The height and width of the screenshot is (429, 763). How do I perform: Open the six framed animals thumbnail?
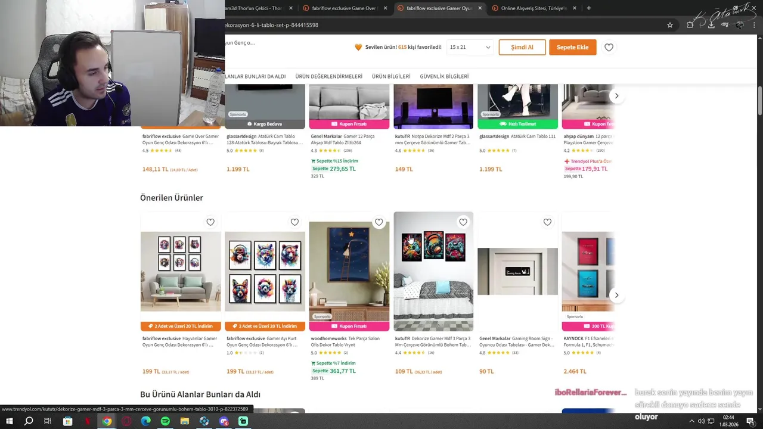(x=181, y=272)
